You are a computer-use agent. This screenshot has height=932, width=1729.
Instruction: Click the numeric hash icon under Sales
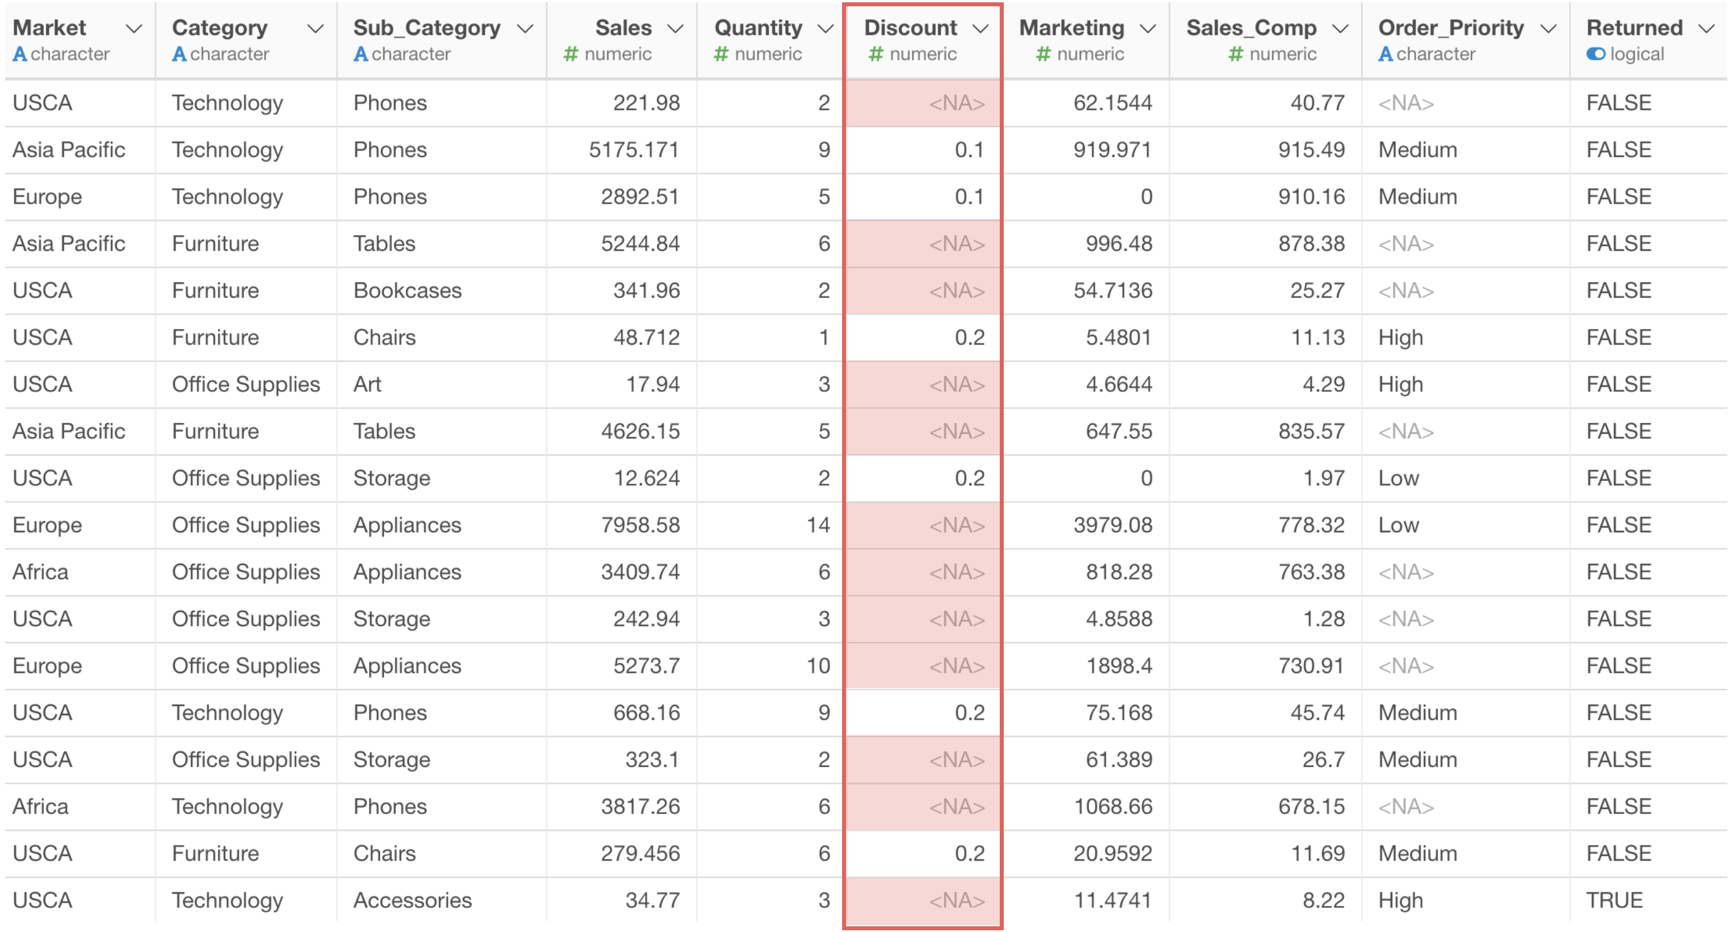click(570, 54)
